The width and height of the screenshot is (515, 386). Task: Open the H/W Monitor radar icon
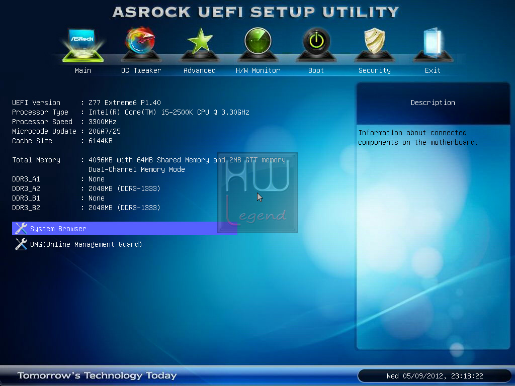click(x=258, y=44)
